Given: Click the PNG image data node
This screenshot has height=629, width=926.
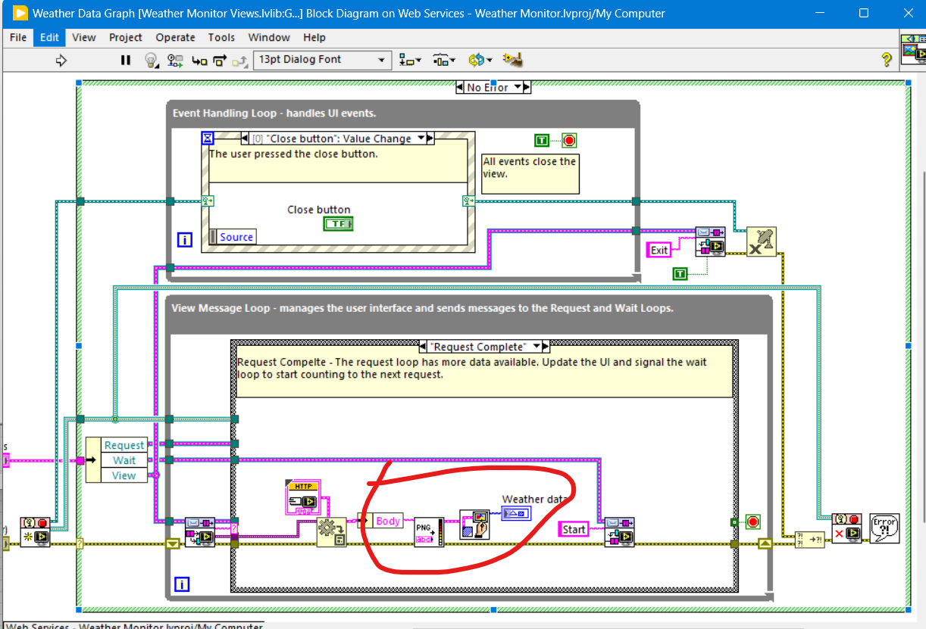Looking at the screenshot, I should (429, 531).
